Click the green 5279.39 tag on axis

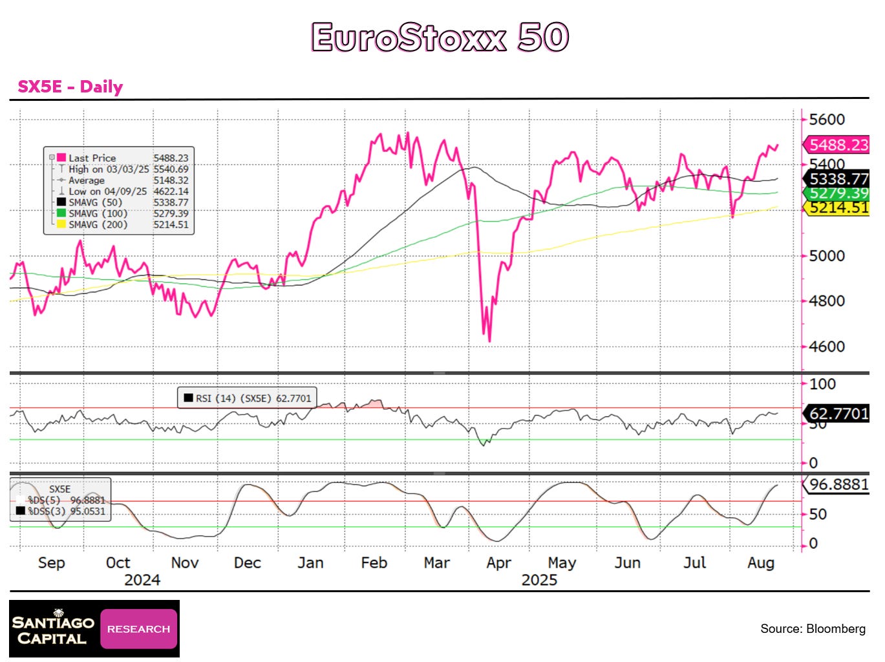[x=837, y=193]
